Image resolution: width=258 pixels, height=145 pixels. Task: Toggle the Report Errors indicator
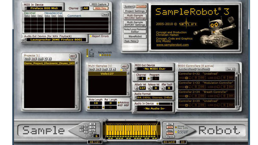click(x=91, y=36)
